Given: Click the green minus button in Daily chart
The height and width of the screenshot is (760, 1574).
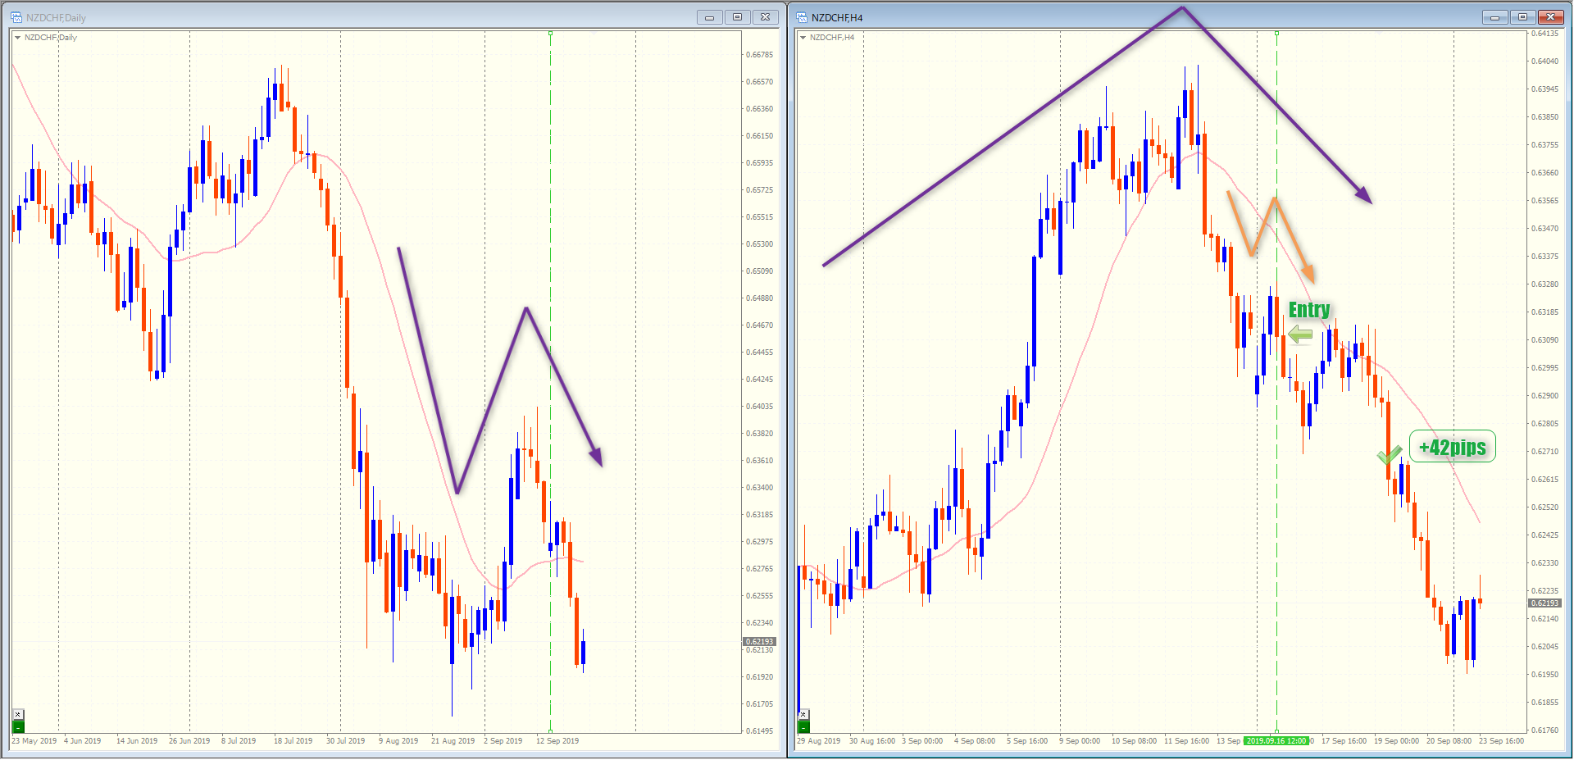Looking at the screenshot, I should tap(18, 726).
